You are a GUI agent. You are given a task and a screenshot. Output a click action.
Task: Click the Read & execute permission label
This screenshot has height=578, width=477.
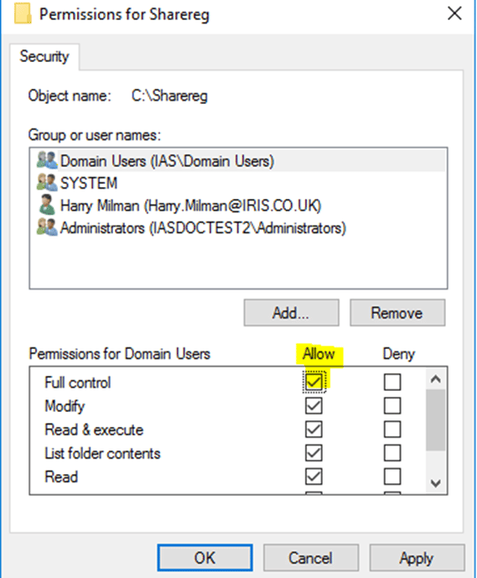(94, 430)
